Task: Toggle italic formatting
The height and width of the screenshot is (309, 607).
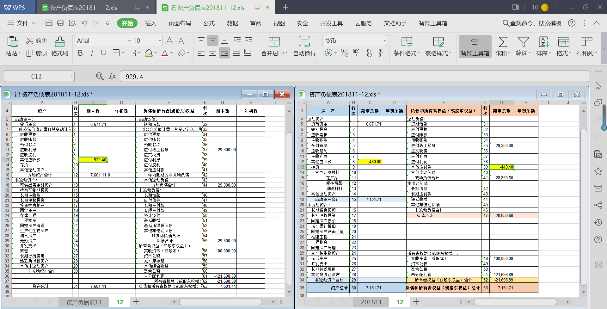Action: (x=92, y=53)
